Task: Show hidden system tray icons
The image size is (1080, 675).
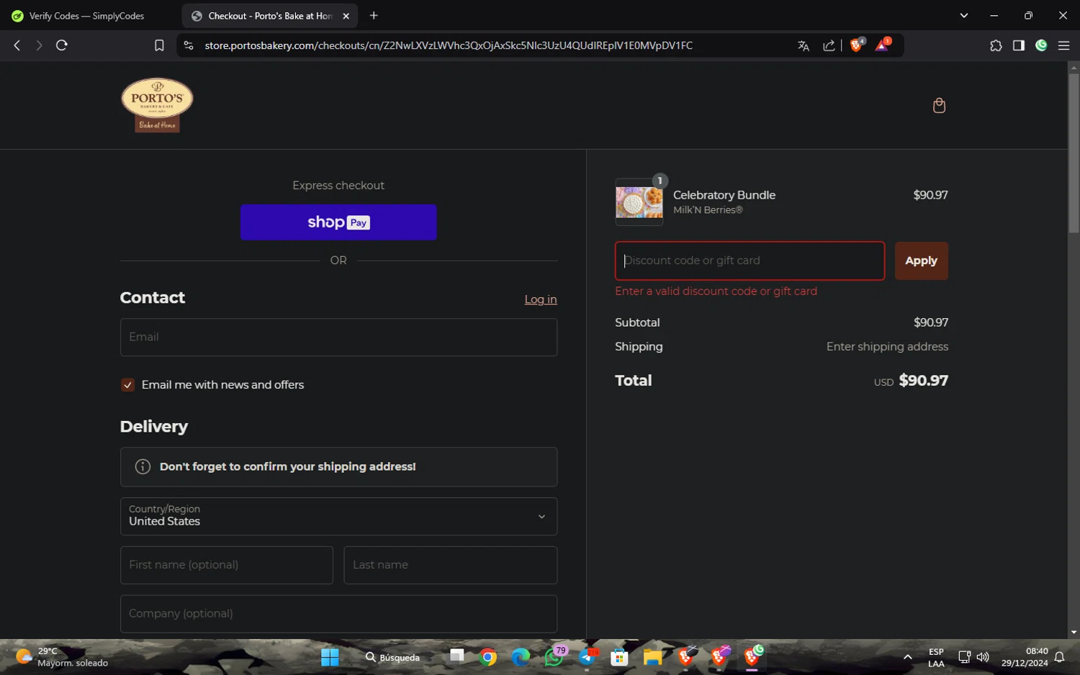Action: [908, 657]
